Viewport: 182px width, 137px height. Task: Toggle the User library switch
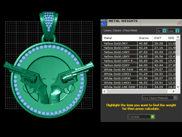[x=173, y=31]
